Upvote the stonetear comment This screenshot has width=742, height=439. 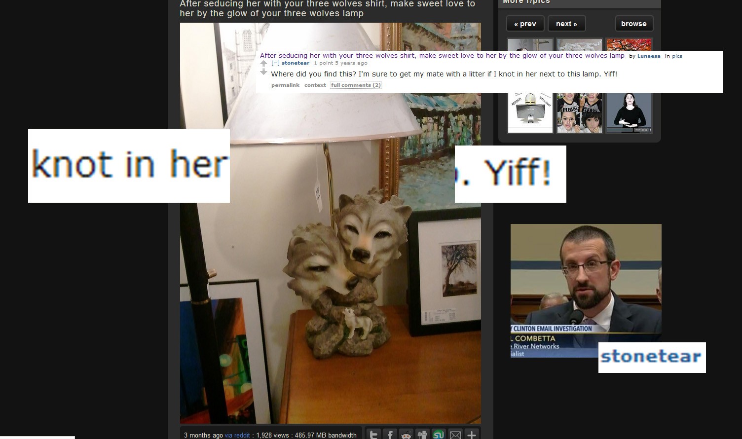click(264, 63)
